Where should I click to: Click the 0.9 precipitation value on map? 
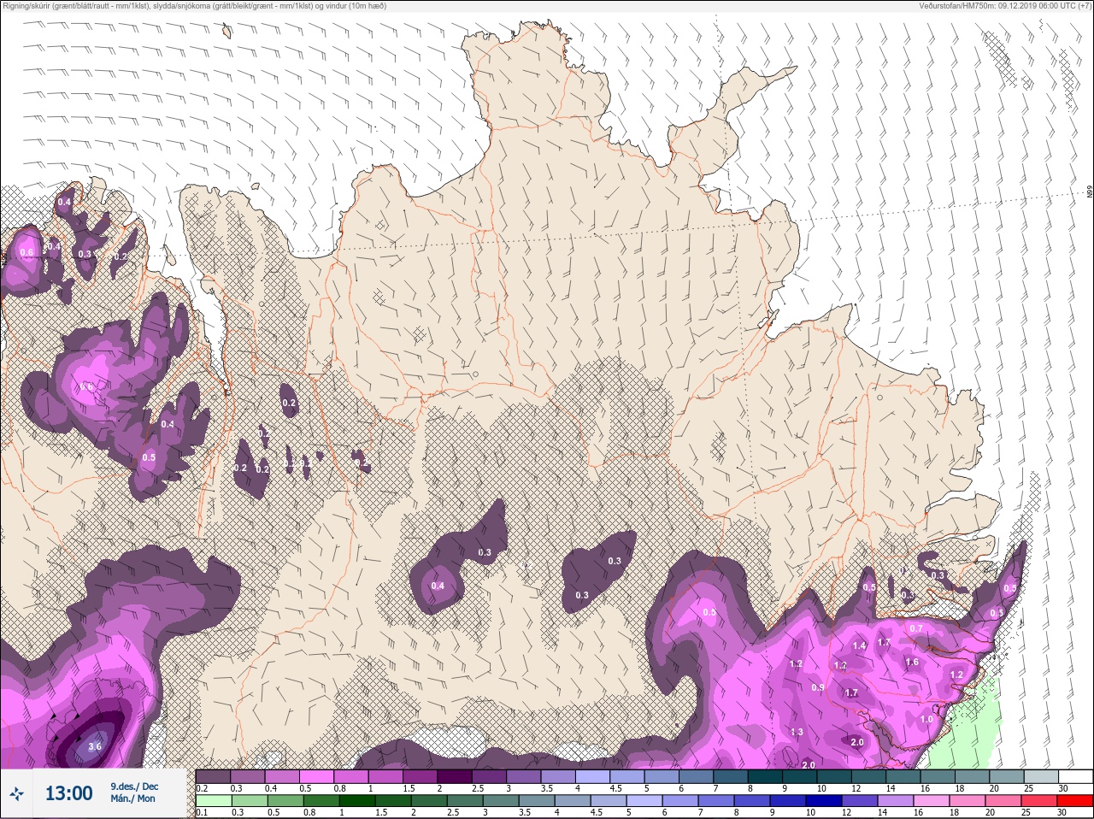coord(817,687)
